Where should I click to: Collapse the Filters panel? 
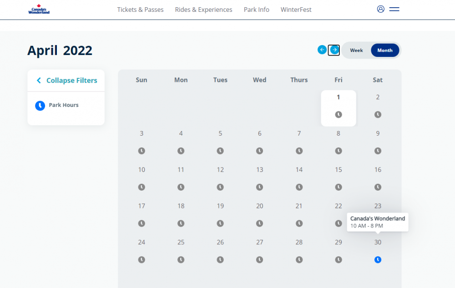click(66, 81)
